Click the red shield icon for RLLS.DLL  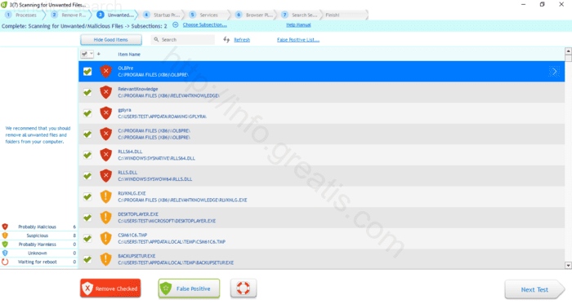tap(105, 176)
